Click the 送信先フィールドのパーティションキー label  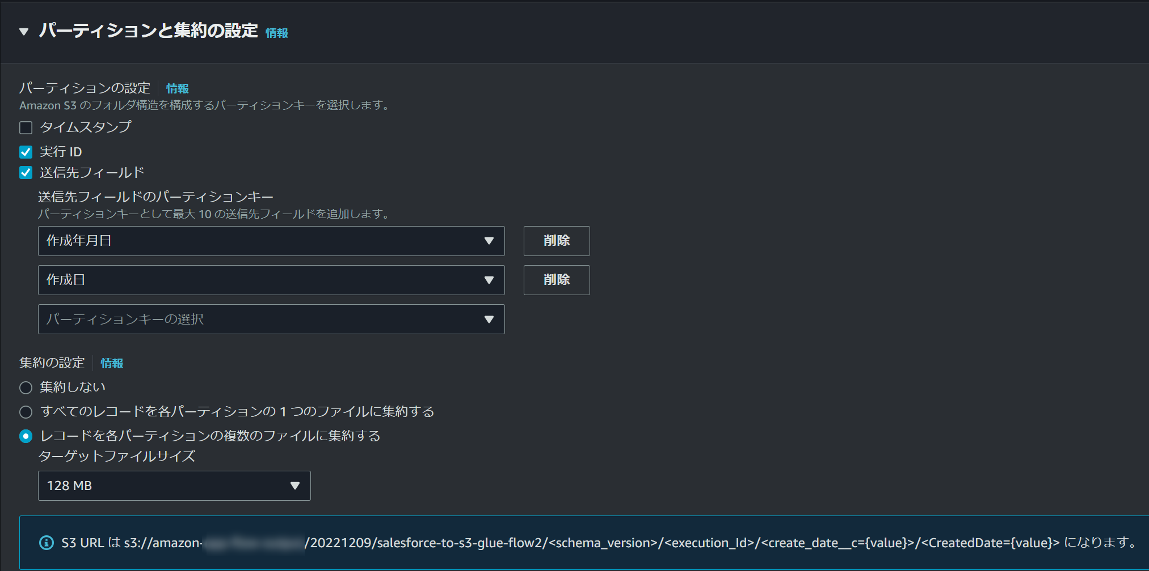[x=156, y=197]
